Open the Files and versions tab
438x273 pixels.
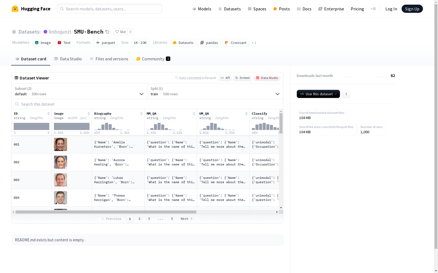tap(109, 59)
